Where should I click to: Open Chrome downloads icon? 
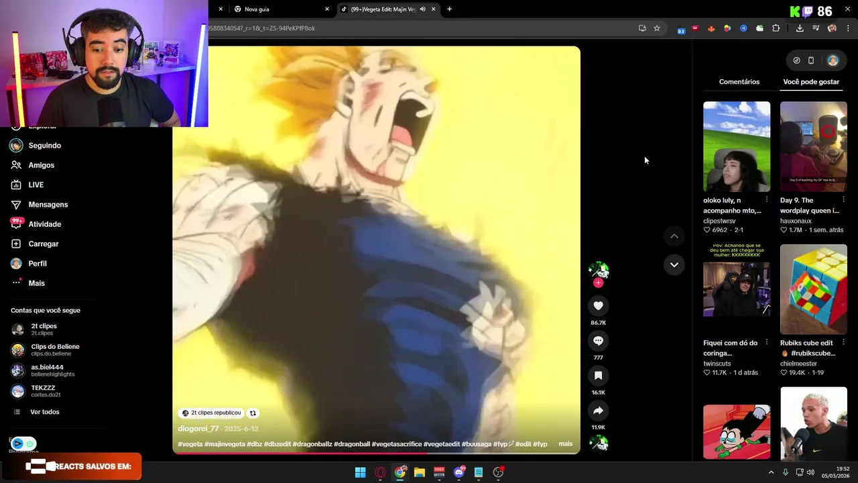(x=800, y=28)
